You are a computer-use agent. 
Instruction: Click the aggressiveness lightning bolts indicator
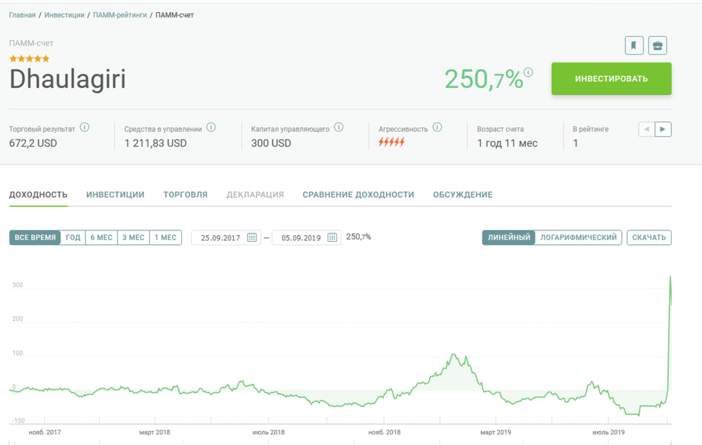[392, 142]
